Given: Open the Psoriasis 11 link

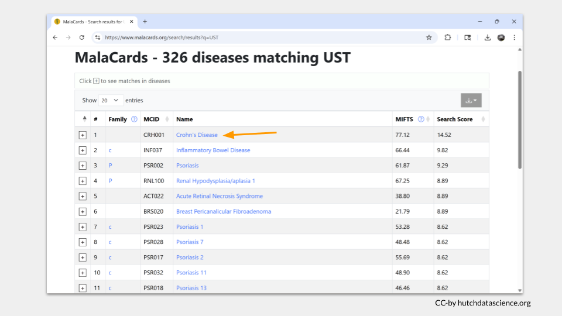Looking at the screenshot, I should pos(191,273).
